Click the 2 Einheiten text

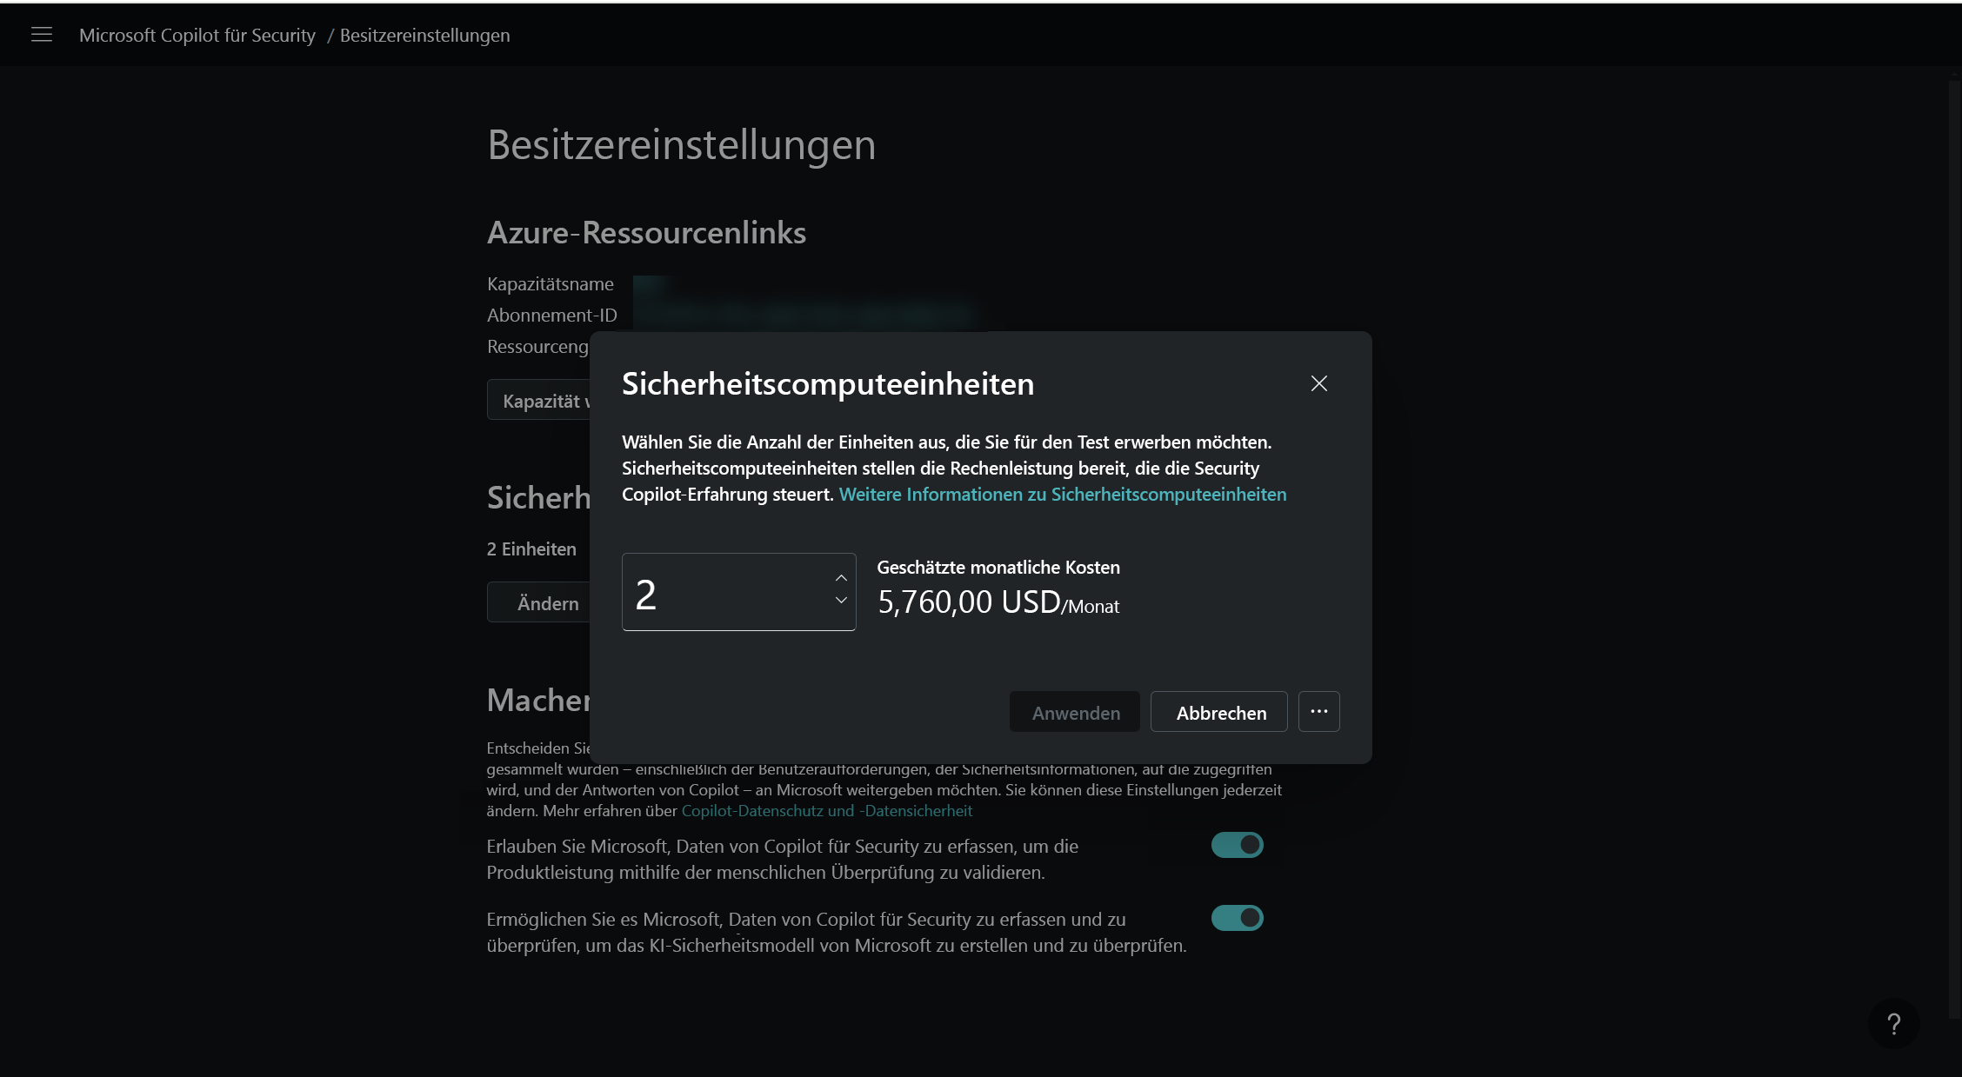coord(531,549)
